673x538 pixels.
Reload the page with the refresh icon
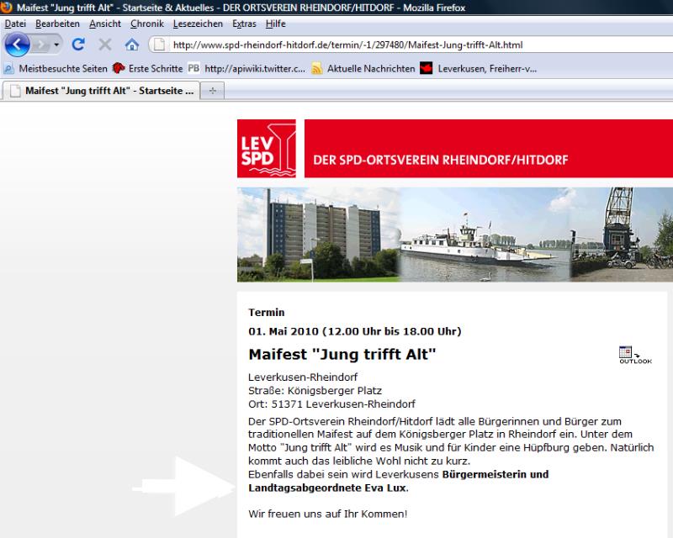click(78, 45)
